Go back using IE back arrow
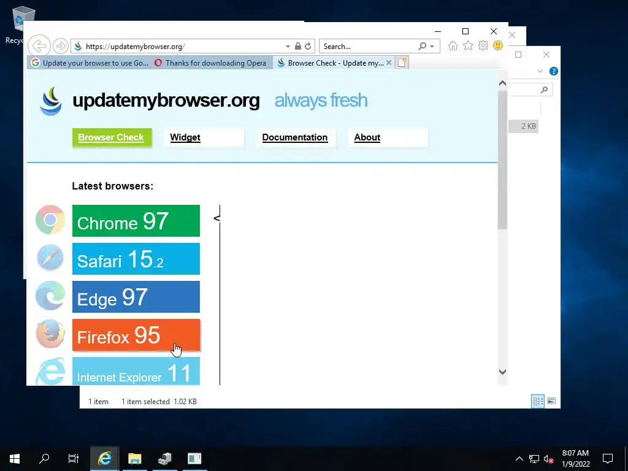The image size is (628, 471). coord(39,46)
